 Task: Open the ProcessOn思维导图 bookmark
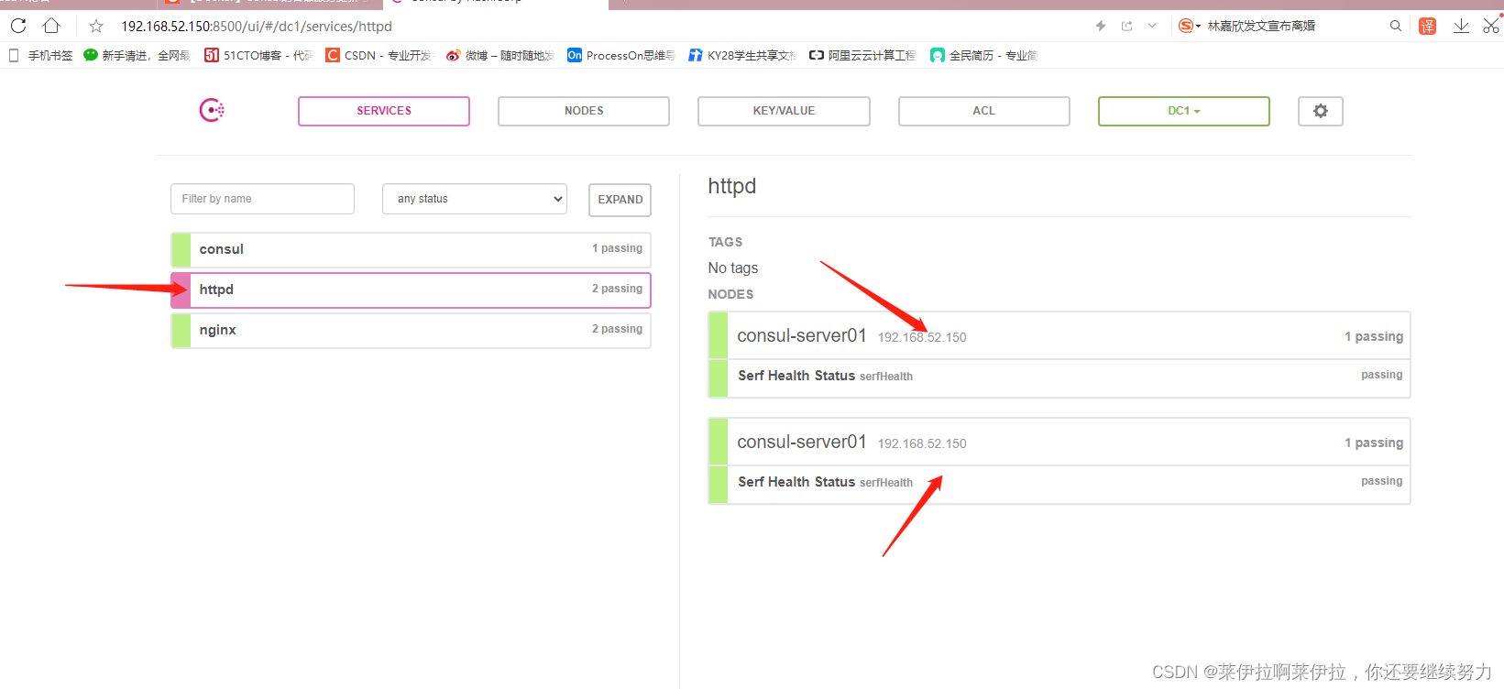(x=620, y=55)
